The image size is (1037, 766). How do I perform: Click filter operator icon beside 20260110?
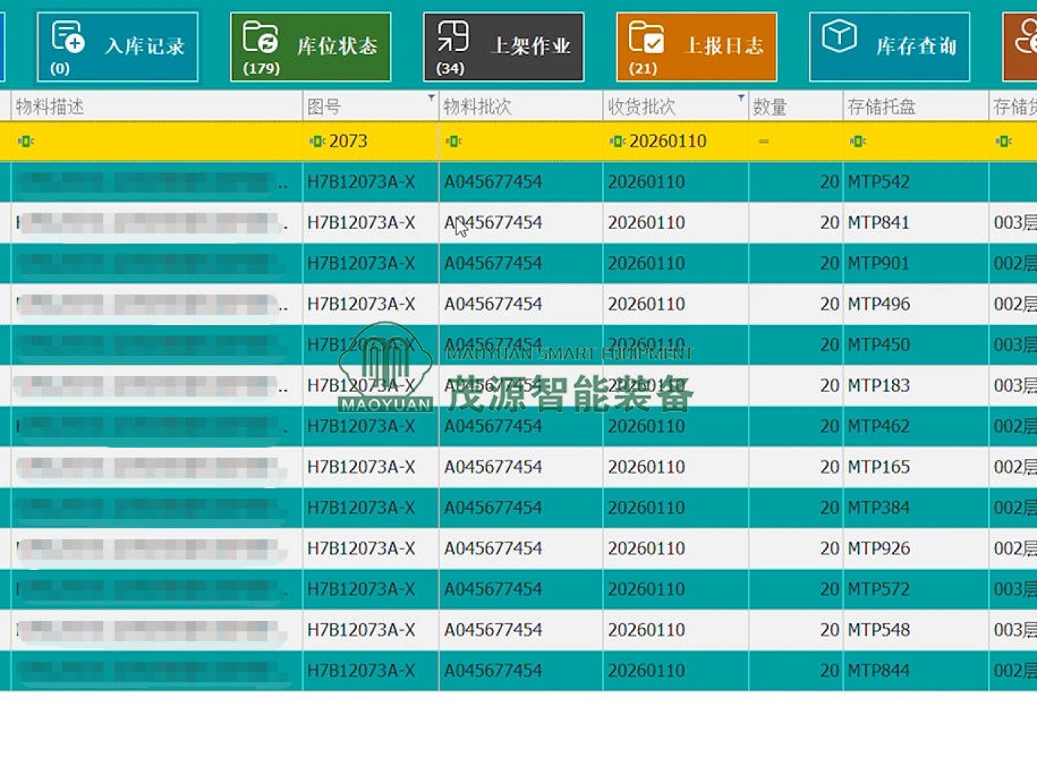tap(617, 141)
